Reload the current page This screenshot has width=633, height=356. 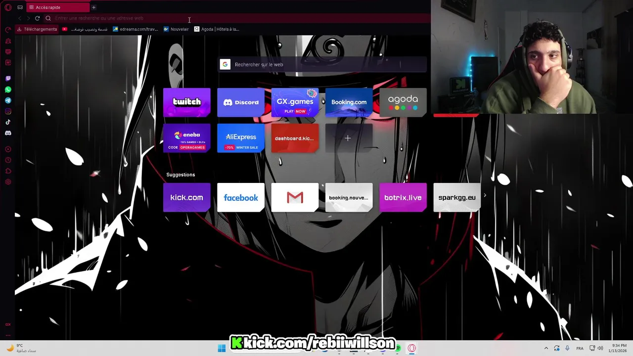pyautogui.click(x=37, y=18)
